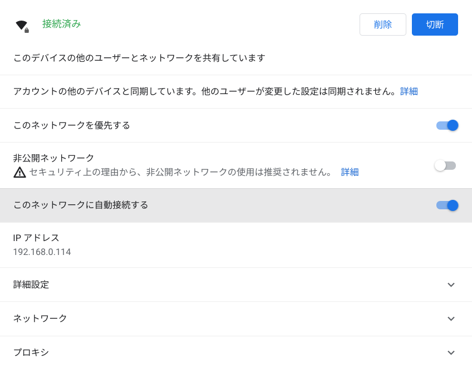Click the このネットワークに自動接続する row label
The width and height of the screenshot is (472, 383).
tap(81, 205)
